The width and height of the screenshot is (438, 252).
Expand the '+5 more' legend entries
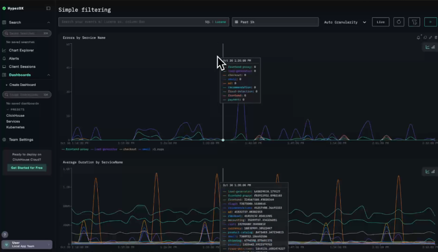(x=158, y=149)
